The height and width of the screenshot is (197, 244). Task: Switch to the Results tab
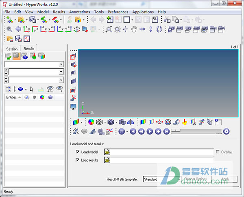[x=29, y=48]
